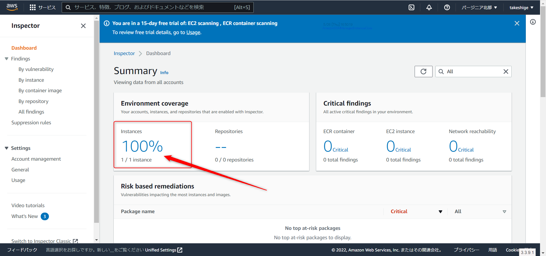Click the Repositories coverage dashes
Image resolution: width=546 pixels, height=256 pixels.
click(x=221, y=147)
